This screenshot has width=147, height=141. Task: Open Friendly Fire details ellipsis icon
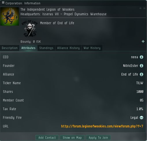click(142, 118)
